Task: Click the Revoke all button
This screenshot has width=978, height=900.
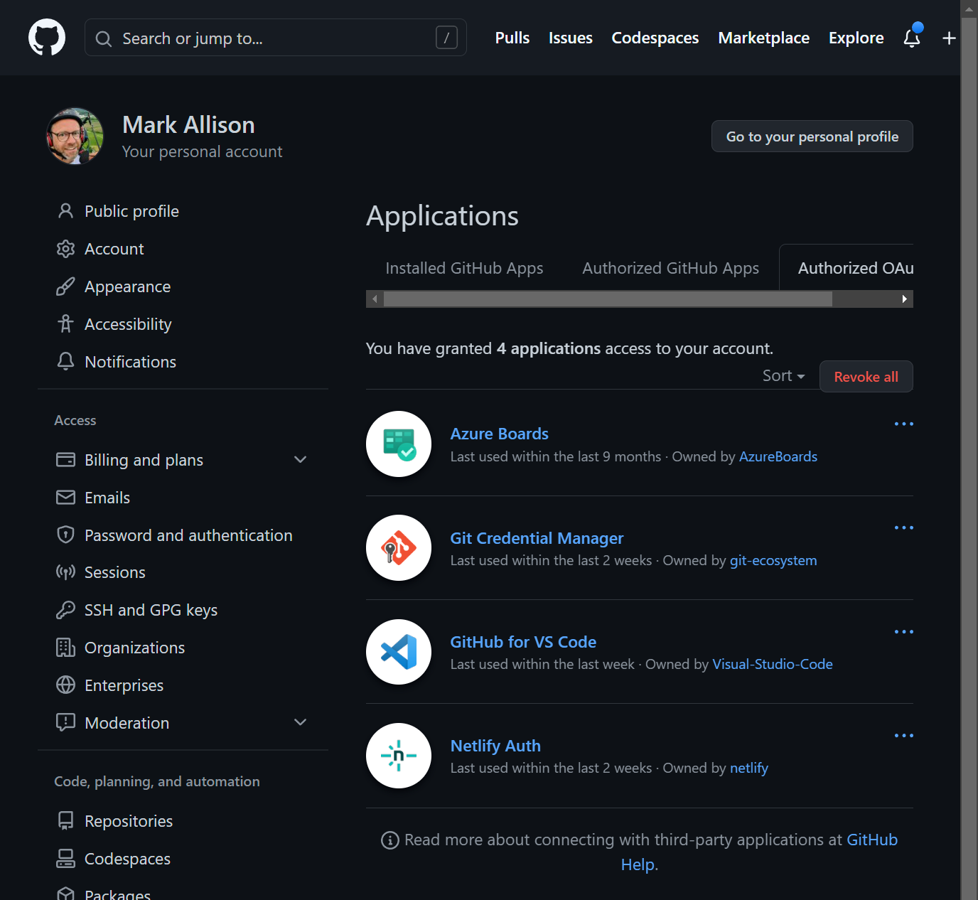Action: [866, 377]
